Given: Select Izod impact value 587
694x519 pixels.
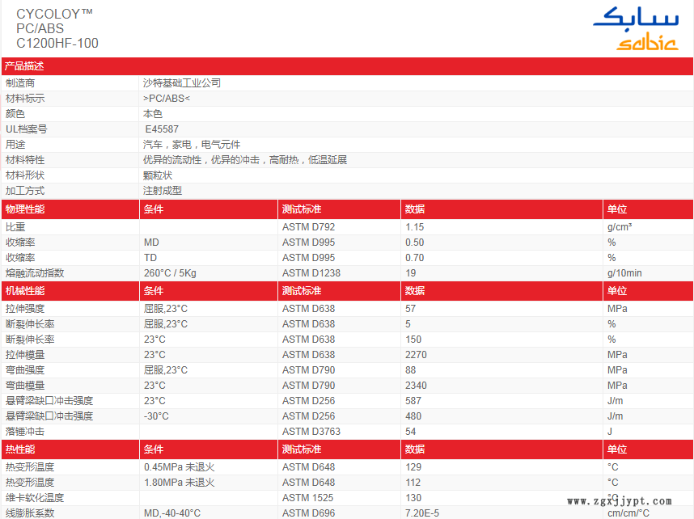Looking at the screenshot, I should click(413, 401).
